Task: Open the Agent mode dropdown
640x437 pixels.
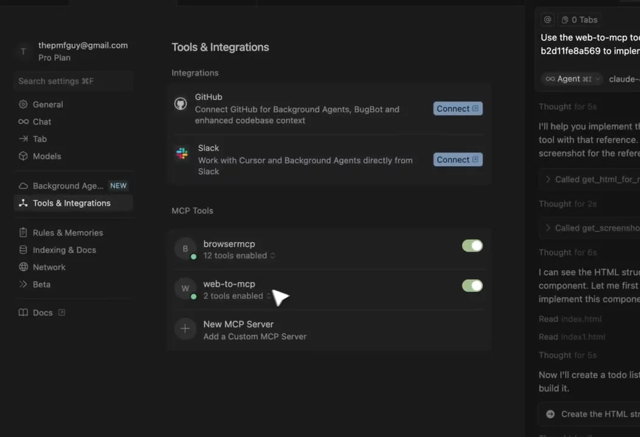Action: click(571, 79)
